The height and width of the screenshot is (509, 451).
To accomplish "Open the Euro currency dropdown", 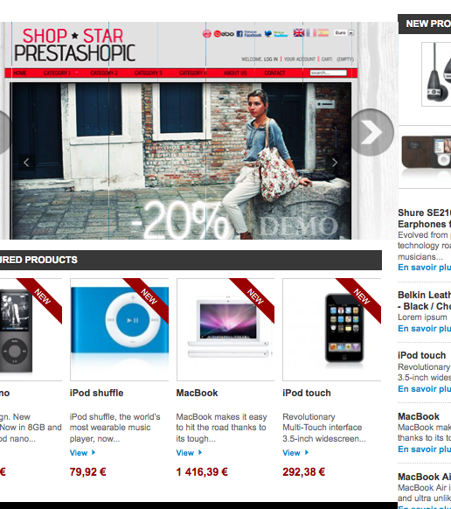I will [344, 32].
